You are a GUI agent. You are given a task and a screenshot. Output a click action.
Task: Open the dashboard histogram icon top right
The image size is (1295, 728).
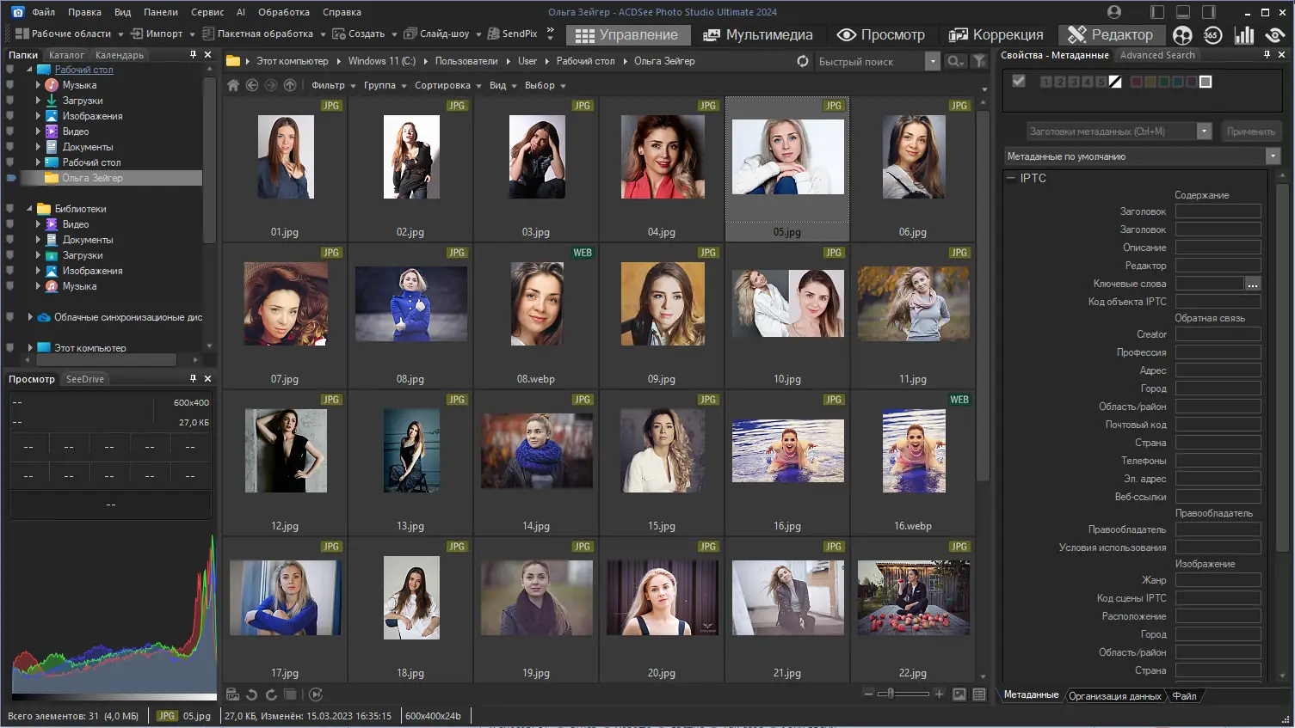point(1245,35)
